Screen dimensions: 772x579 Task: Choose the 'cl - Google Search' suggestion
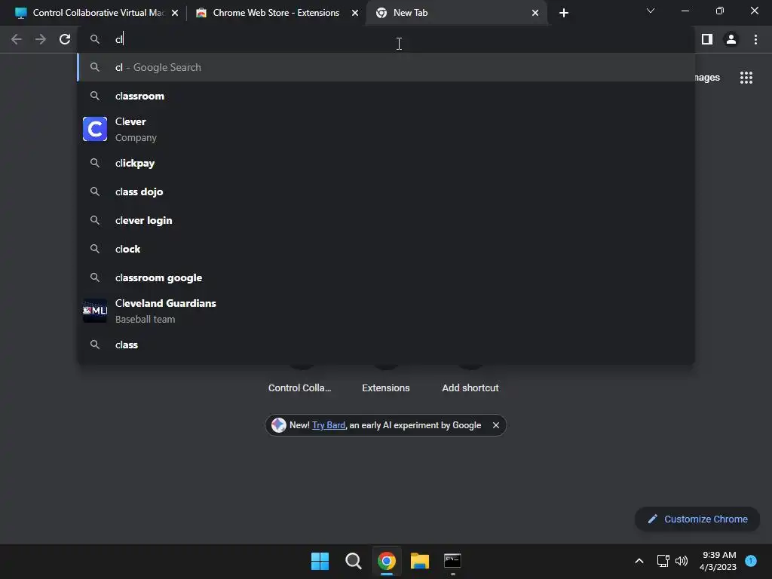[x=386, y=67]
